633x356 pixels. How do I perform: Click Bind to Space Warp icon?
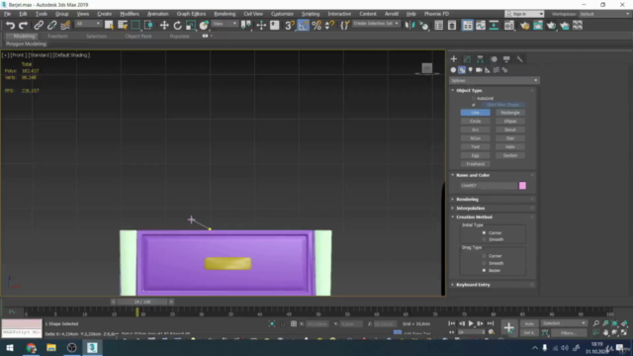tap(65, 26)
